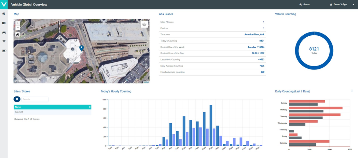
Task: Open the camera section in the sidebar
Action: tap(4, 23)
